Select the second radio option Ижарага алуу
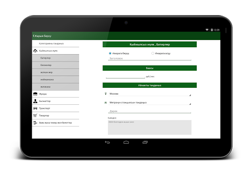 pyautogui.click(x=153, y=53)
